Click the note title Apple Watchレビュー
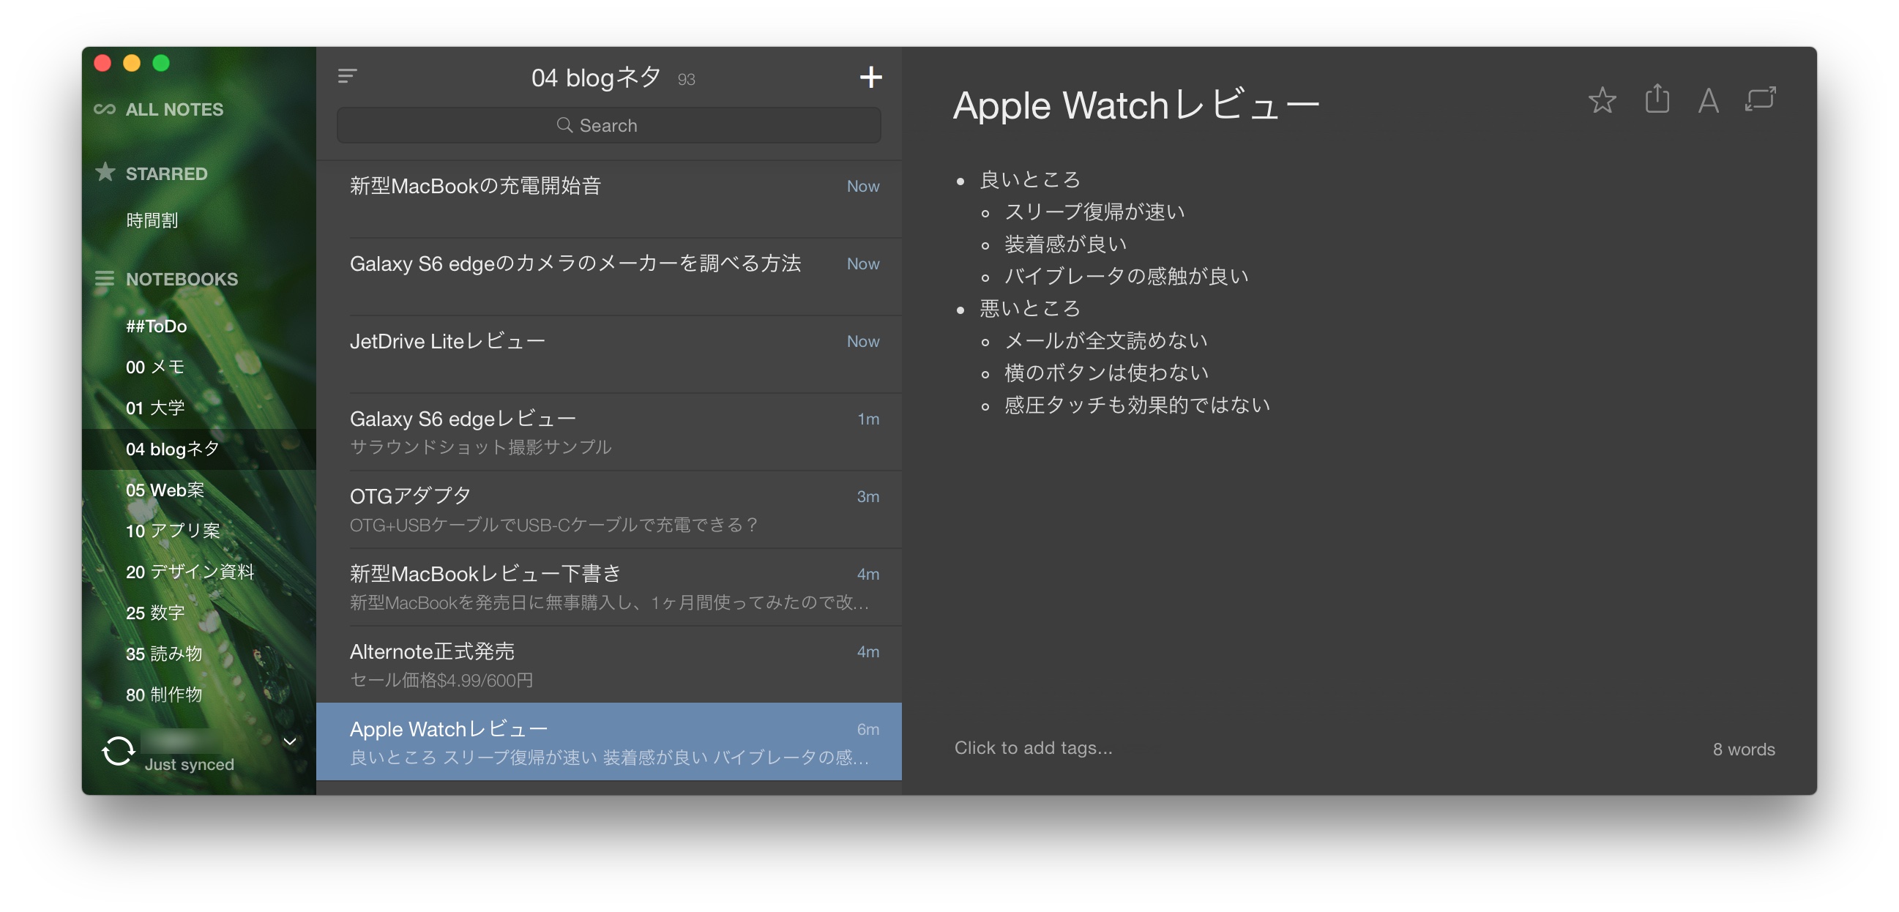 1136,105
